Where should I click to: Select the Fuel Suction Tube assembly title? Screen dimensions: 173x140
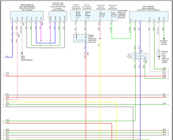58,7
